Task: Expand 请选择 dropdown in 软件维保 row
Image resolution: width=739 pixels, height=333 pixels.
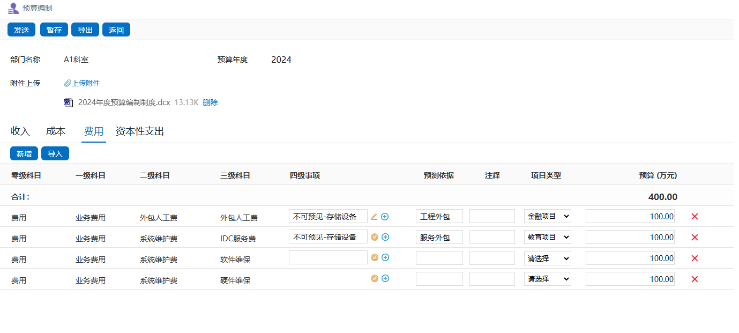Action: pos(547,258)
